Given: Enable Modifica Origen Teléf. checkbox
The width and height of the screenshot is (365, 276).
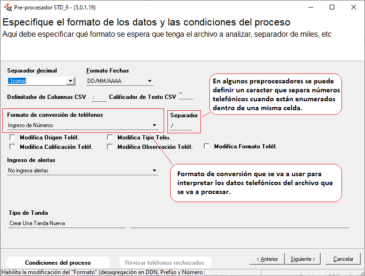Looking at the screenshot, I should click(x=12, y=138).
